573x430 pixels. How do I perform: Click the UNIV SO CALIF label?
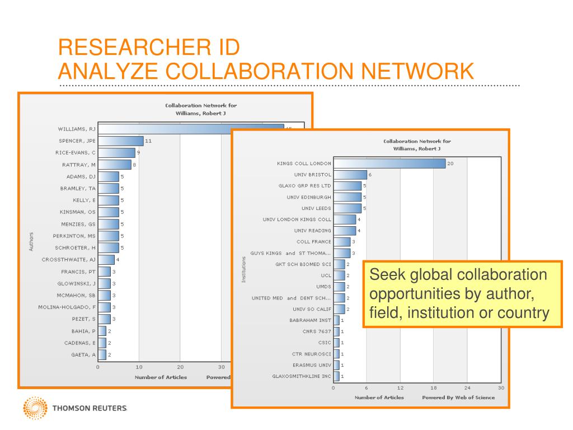click(x=312, y=309)
